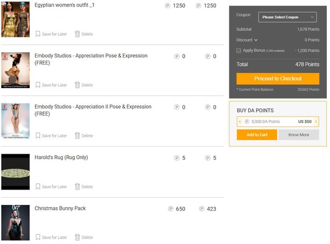Screen dimensions: 330x244
Task: Click Add to Cart for DA Points
Action: 257,135
